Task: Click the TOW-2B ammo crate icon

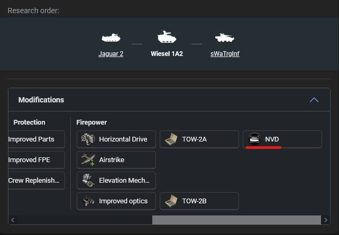Action: pyautogui.click(x=171, y=201)
